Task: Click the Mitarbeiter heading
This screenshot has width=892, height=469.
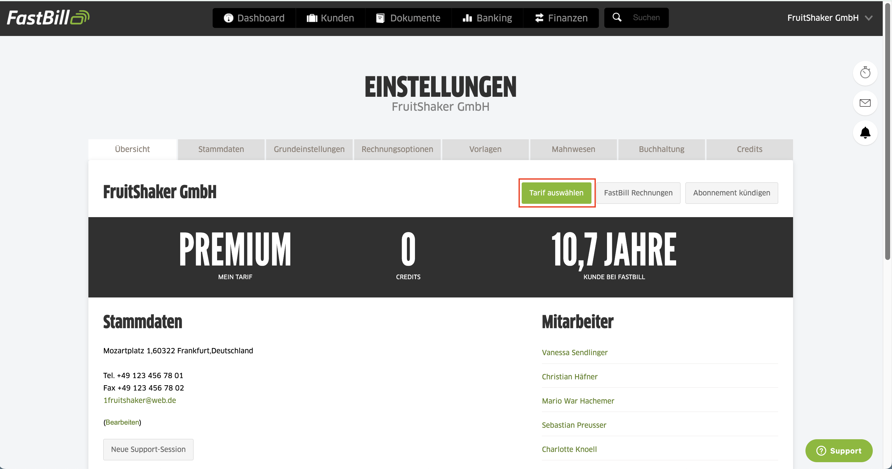Action: pos(578,322)
